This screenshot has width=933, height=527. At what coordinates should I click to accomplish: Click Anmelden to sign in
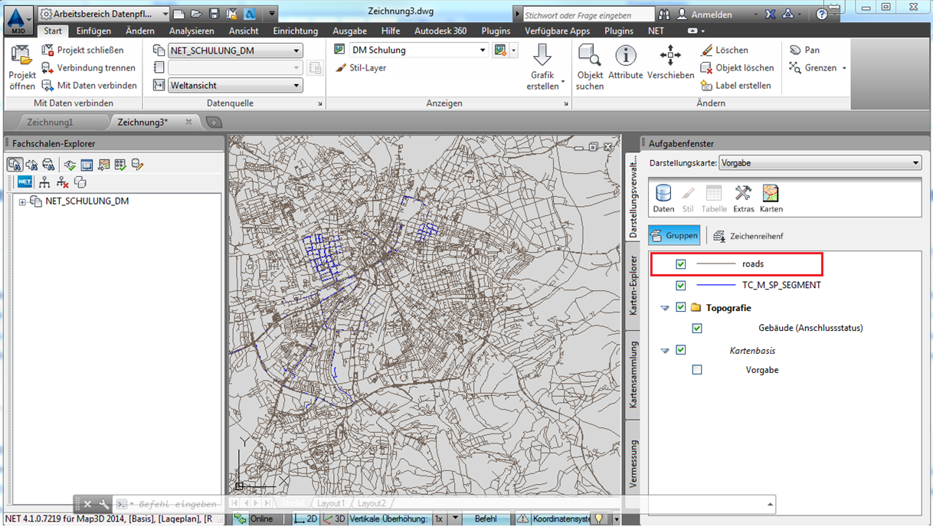pyautogui.click(x=704, y=15)
